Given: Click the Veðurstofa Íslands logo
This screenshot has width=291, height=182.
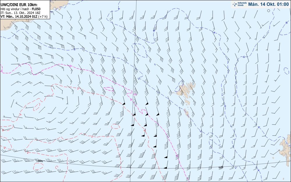Looking at the screenshot, I should coord(239,4).
